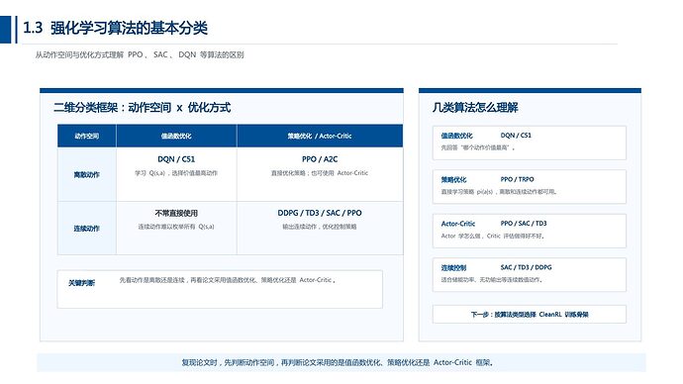The height and width of the screenshot is (384, 683).
Task: Select the subtitle mentioning 'PPO、SAC、DQN 等算法的区别'
Action: pyautogui.click(x=140, y=54)
